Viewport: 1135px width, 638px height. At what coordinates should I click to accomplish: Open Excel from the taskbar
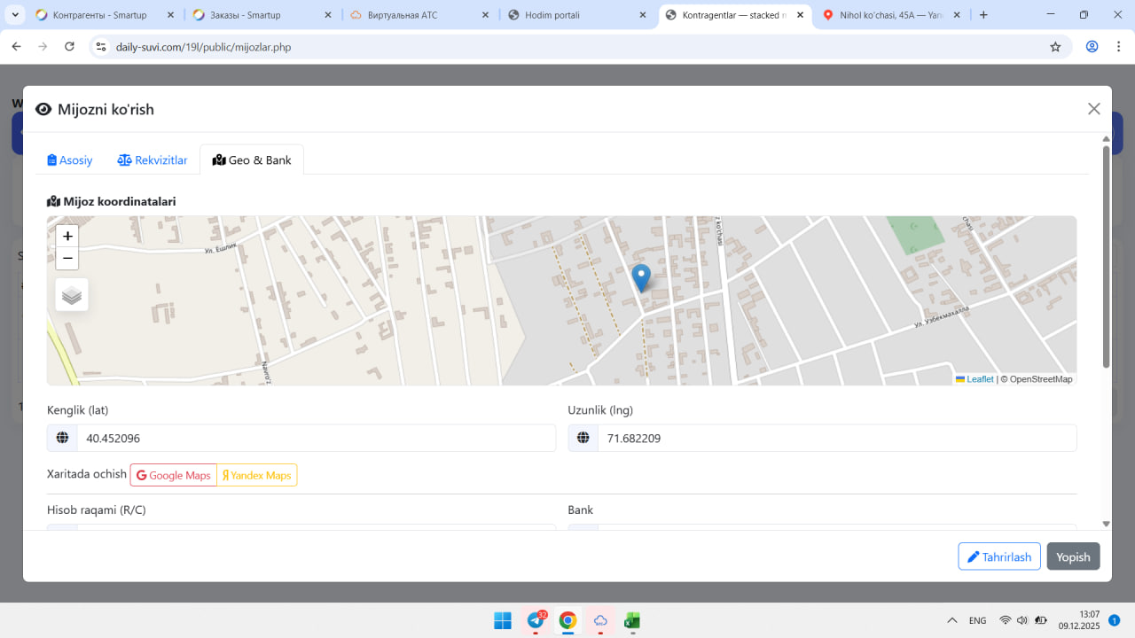[x=632, y=620]
